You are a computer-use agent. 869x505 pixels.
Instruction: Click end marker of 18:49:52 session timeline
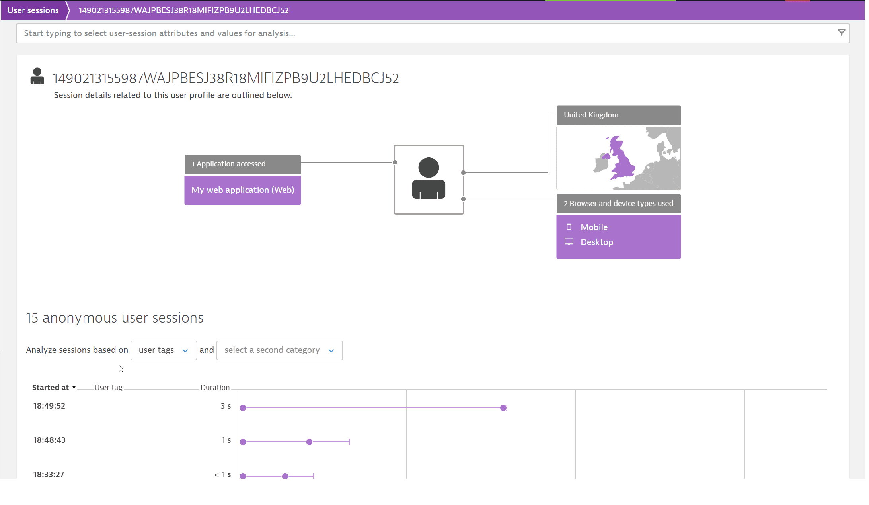[x=503, y=408]
